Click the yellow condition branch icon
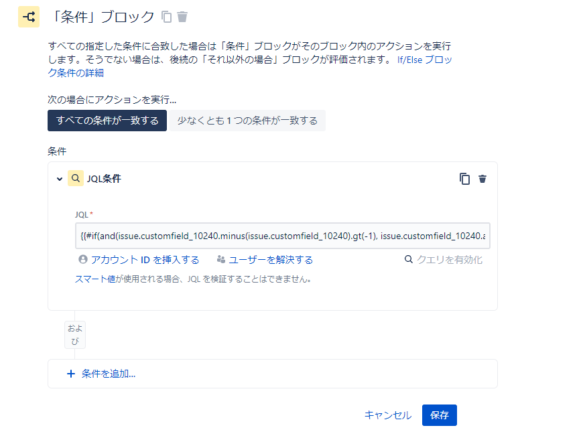Viewport: 581px width, 440px height. (28, 17)
